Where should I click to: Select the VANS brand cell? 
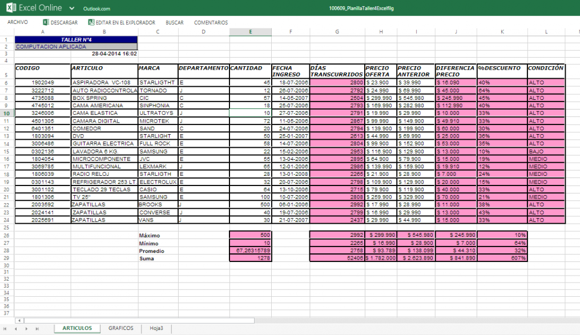[158, 220]
